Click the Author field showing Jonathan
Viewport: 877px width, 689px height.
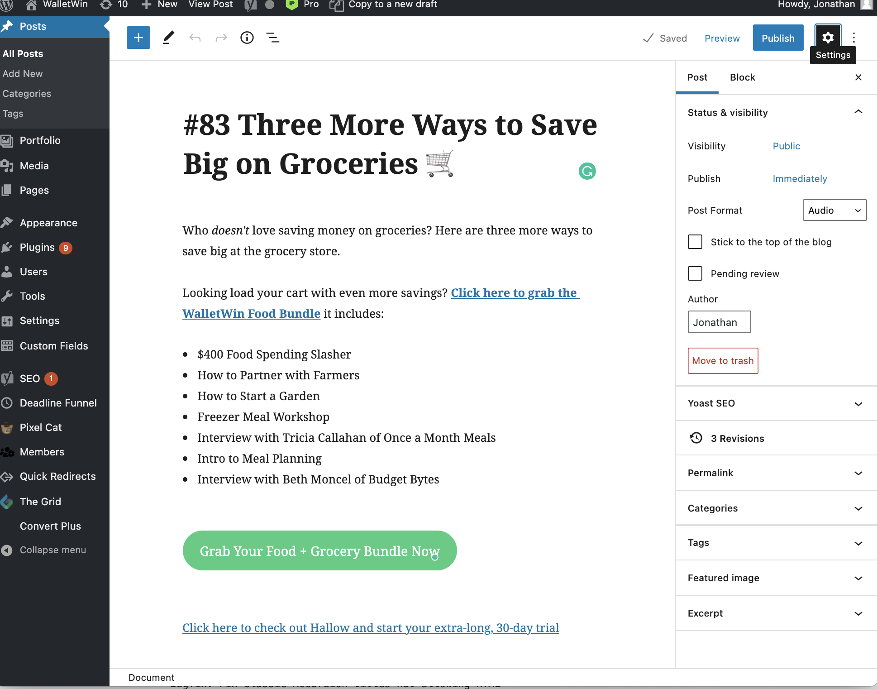click(719, 322)
